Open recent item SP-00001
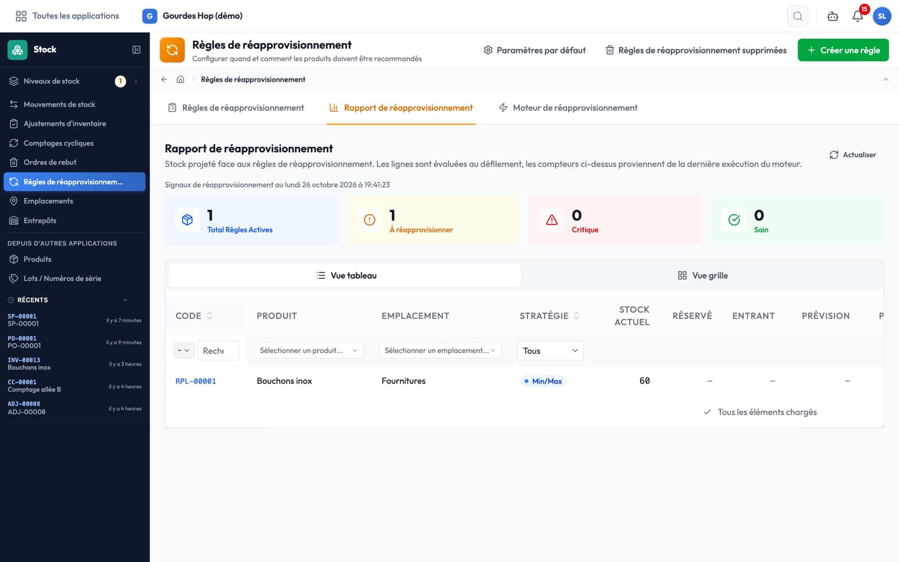Screen dimensions: 899x562 click(74, 320)
